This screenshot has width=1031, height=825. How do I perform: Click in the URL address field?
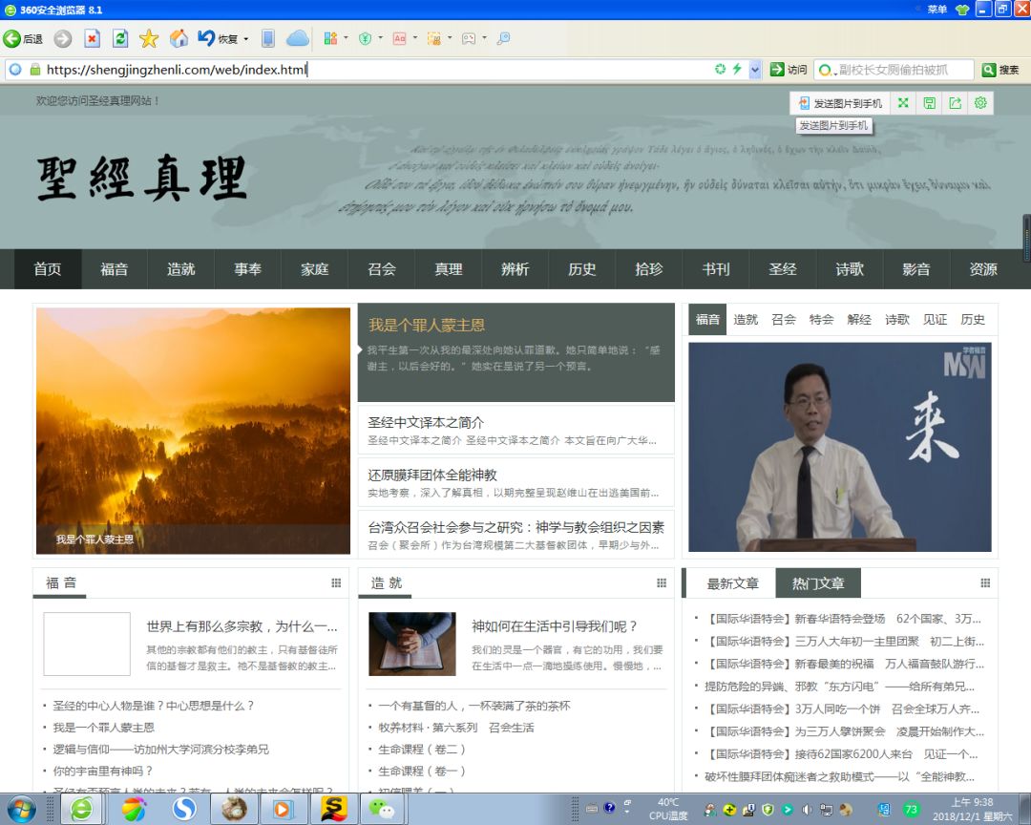pos(375,69)
